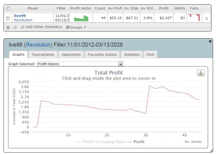Open the Graph Selected Profit History dropdown
The width and height of the screenshot is (216, 154).
point(80,64)
